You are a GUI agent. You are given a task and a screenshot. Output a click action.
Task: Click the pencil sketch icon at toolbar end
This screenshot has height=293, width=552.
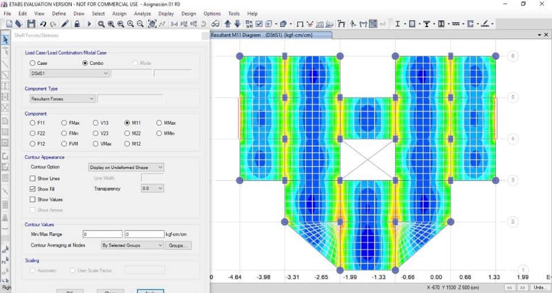tap(485, 24)
